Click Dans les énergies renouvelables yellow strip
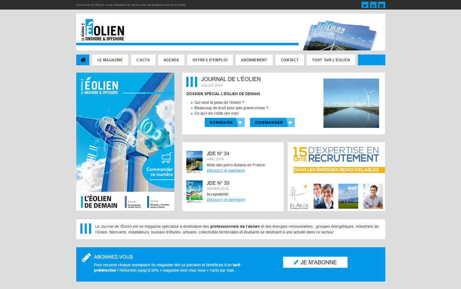This screenshot has width=461, height=289. [339, 170]
